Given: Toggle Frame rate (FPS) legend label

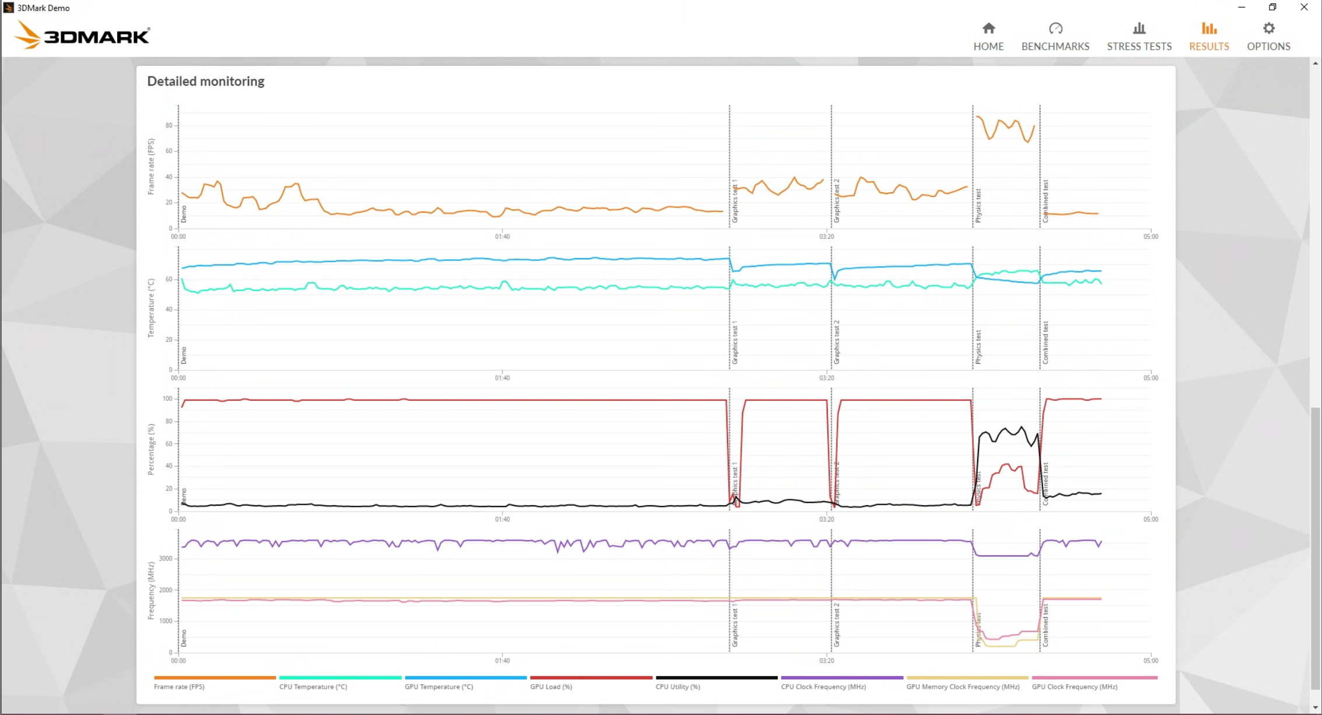Looking at the screenshot, I should pos(179,687).
